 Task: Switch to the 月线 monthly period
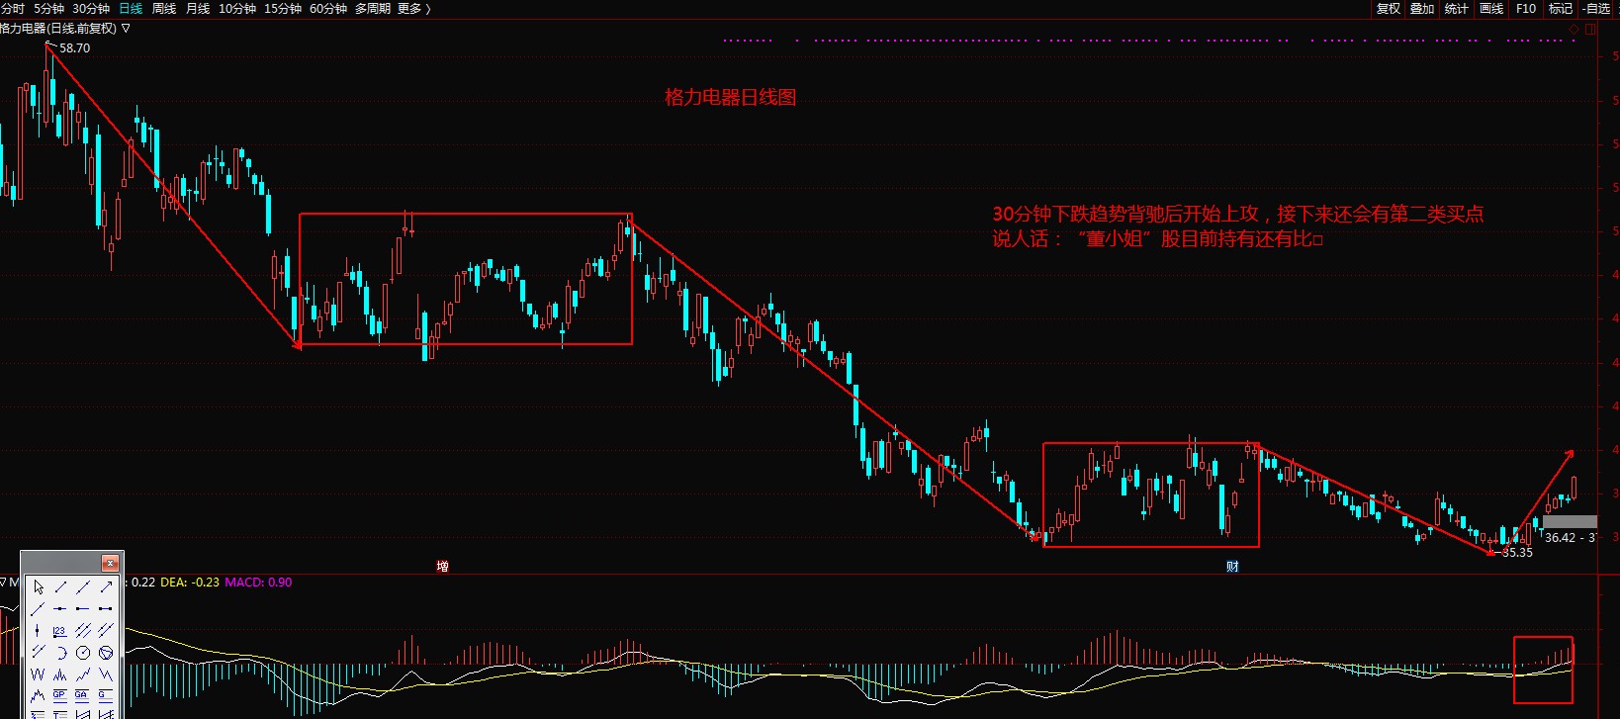(x=198, y=8)
